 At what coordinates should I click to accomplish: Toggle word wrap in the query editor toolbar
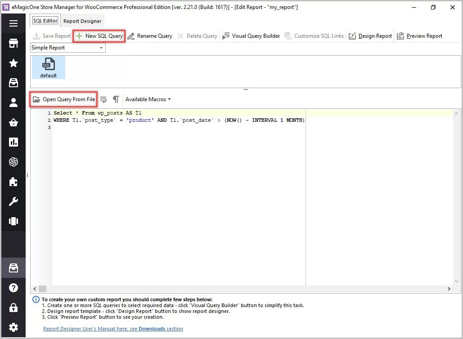click(103, 99)
